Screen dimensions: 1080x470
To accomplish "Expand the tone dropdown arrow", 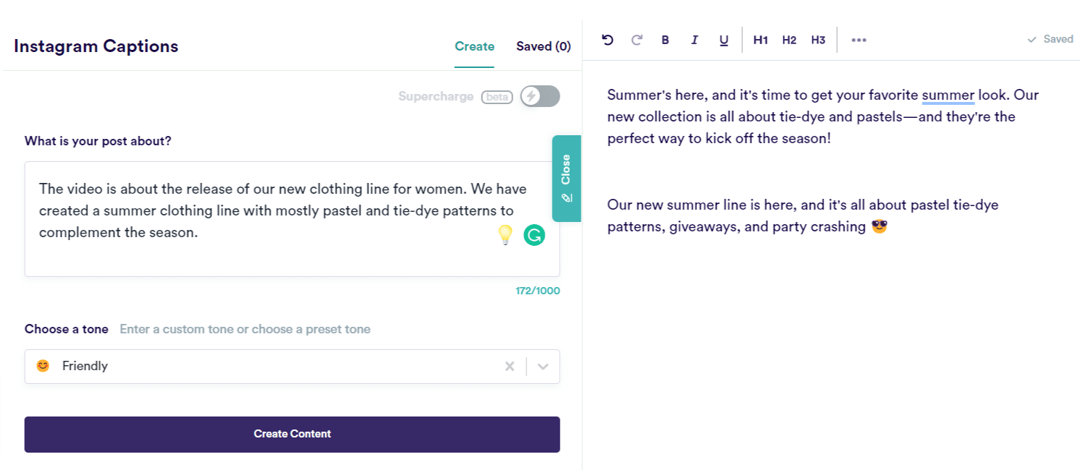I will pyautogui.click(x=543, y=367).
